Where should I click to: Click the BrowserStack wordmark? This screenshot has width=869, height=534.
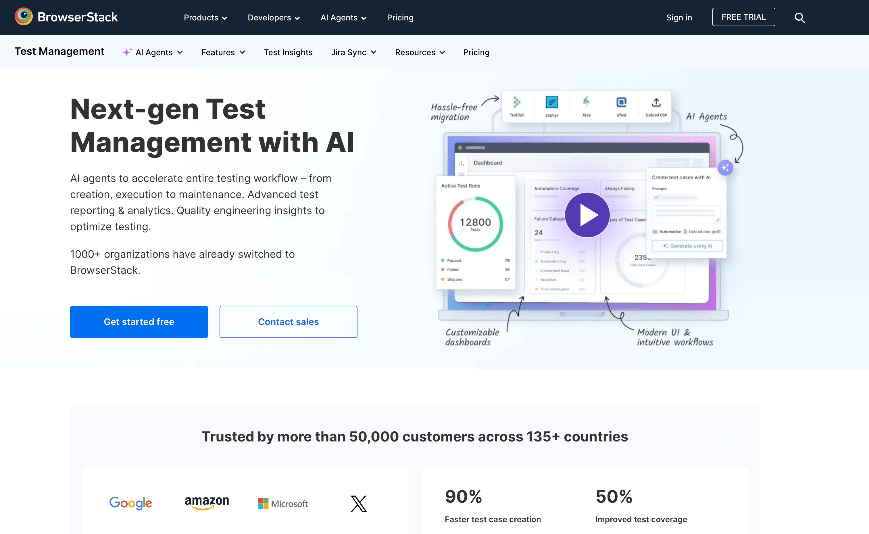tap(77, 17)
